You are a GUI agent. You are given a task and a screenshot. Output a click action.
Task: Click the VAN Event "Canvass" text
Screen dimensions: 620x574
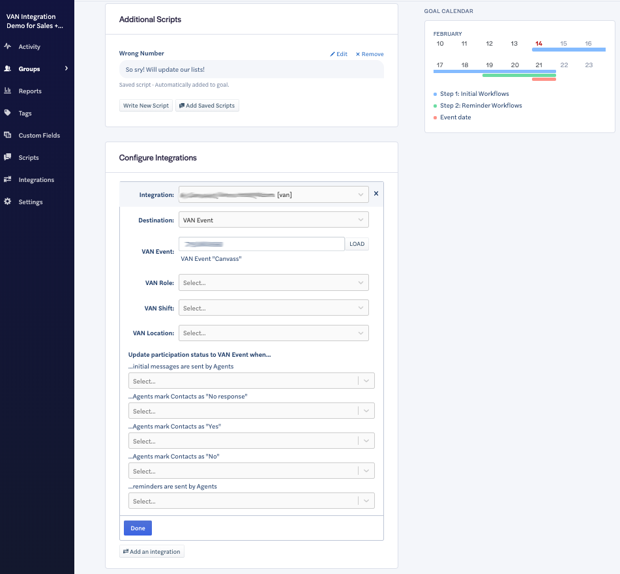[x=211, y=259]
